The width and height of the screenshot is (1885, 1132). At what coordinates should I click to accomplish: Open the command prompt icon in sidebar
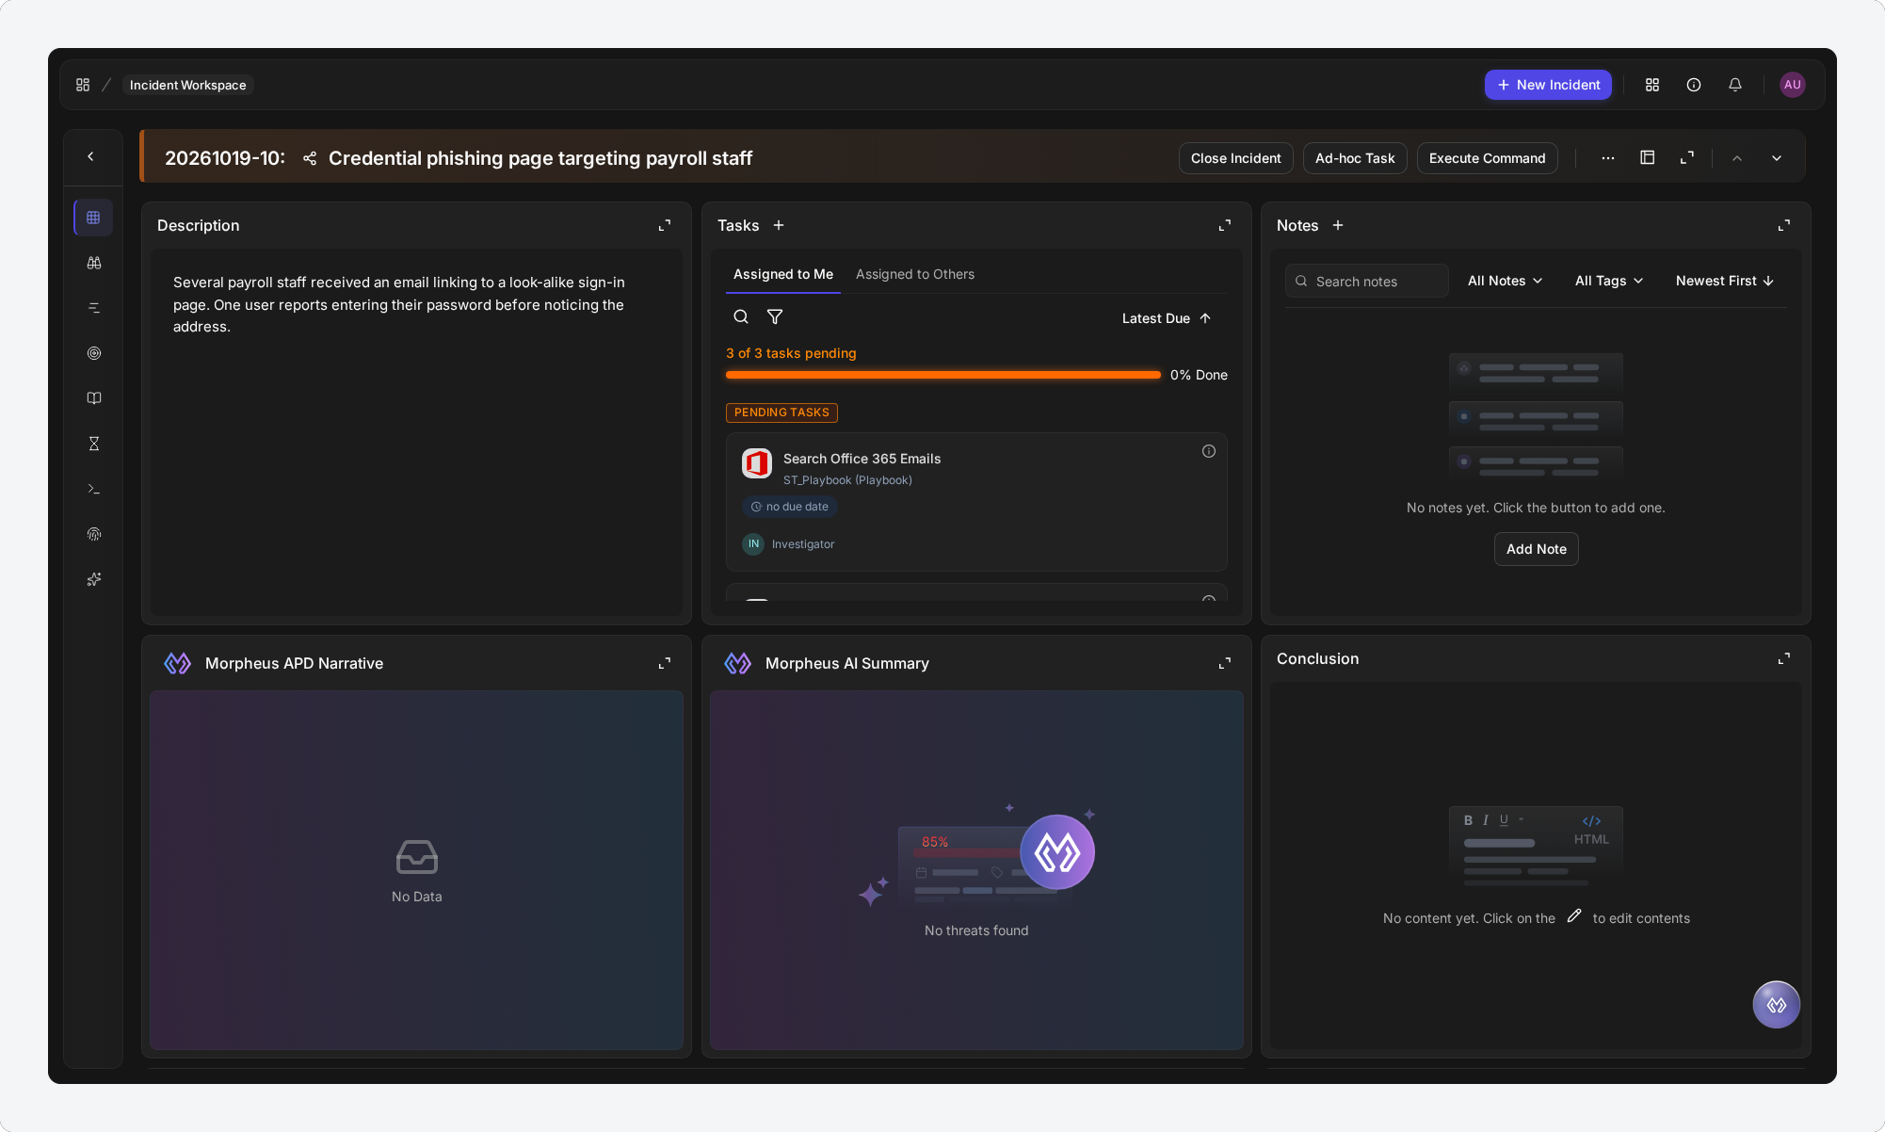tap(94, 489)
